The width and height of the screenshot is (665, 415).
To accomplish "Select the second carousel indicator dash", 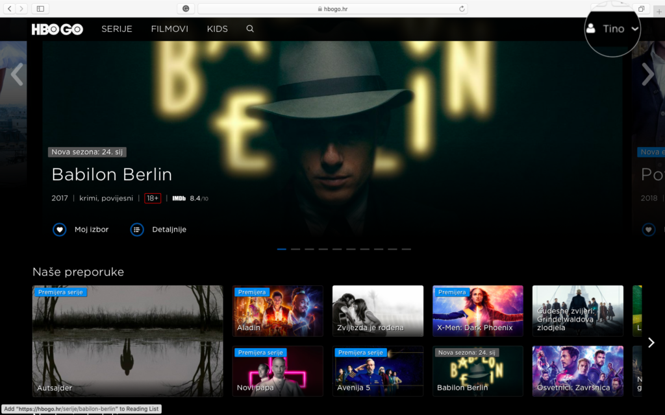I will [x=295, y=249].
